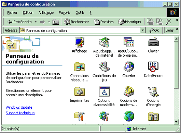Click the scrollbar down arrow
This screenshot has width=181, height=133.
176,122
